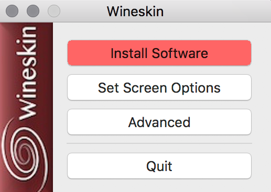Click the Wineskin window title

[135, 12]
